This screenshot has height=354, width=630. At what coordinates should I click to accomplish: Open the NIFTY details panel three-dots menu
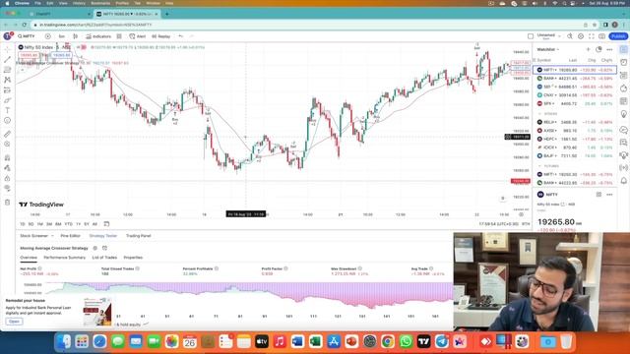click(609, 195)
